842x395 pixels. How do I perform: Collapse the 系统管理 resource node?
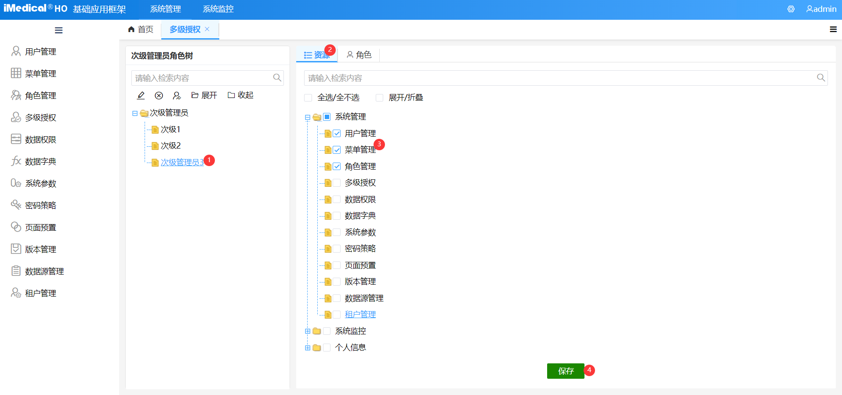pyautogui.click(x=308, y=117)
